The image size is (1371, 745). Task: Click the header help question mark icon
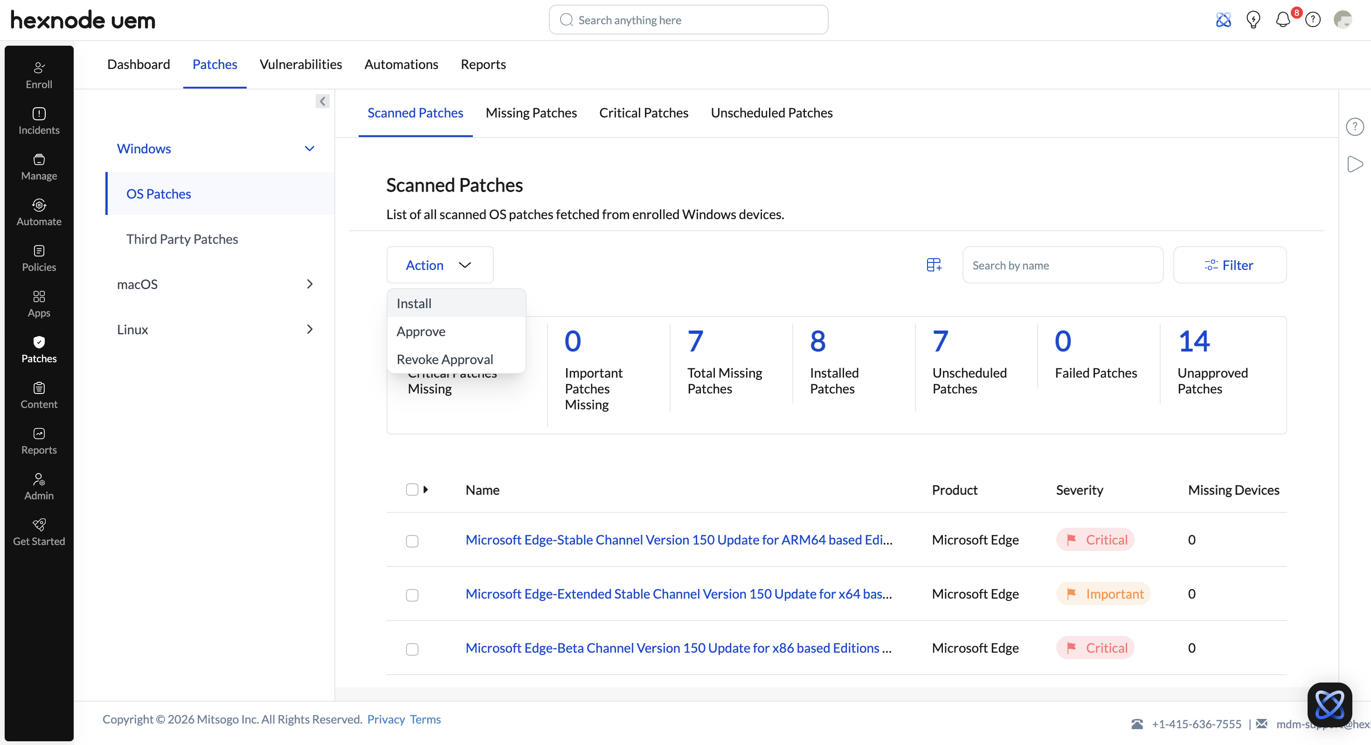(x=1313, y=20)
